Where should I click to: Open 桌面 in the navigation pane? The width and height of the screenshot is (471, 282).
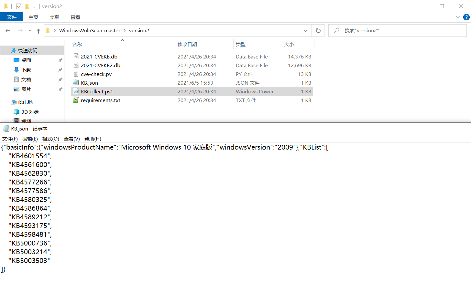click(x=26, y=60)
